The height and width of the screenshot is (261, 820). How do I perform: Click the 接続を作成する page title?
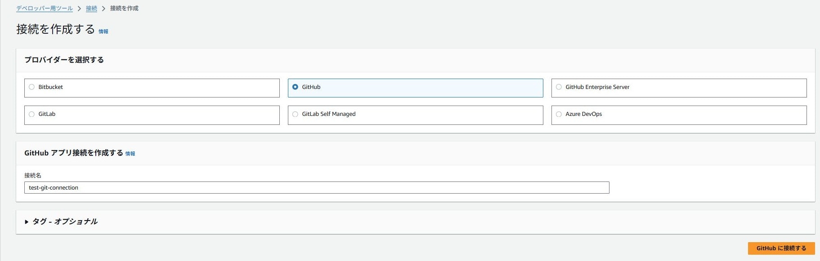[56, 29]
